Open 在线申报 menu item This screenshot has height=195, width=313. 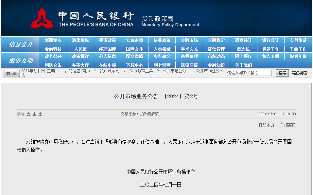coord(107,65)
